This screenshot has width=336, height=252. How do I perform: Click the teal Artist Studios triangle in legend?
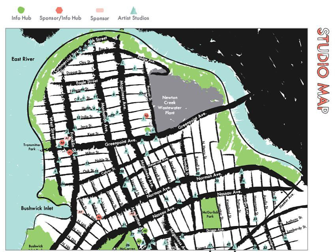point(134,10)
